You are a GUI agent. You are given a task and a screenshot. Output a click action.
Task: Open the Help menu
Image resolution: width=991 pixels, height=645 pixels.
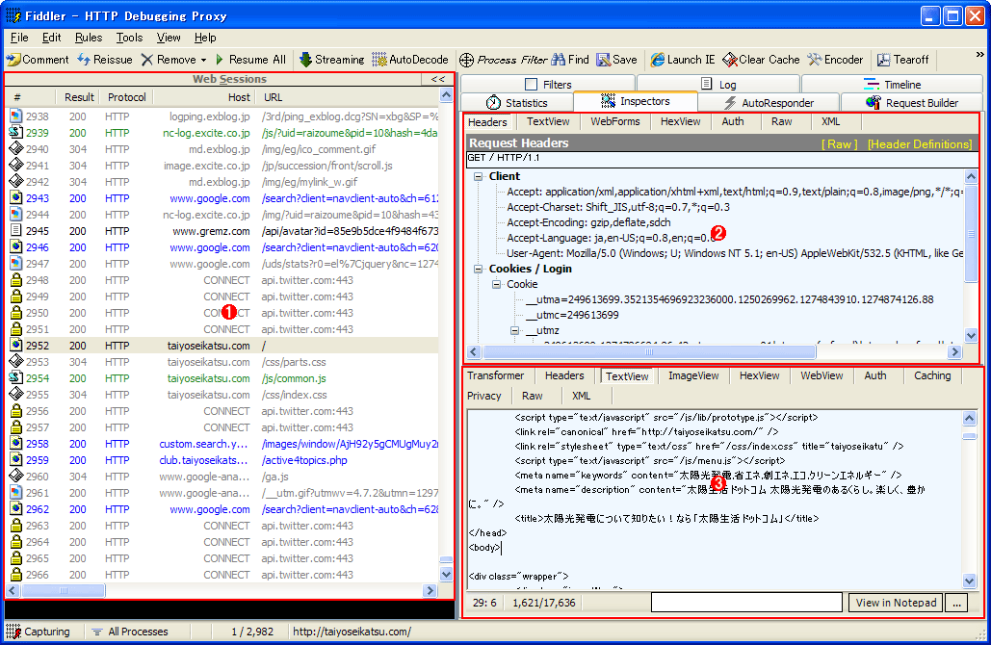[x=205, y=38]
